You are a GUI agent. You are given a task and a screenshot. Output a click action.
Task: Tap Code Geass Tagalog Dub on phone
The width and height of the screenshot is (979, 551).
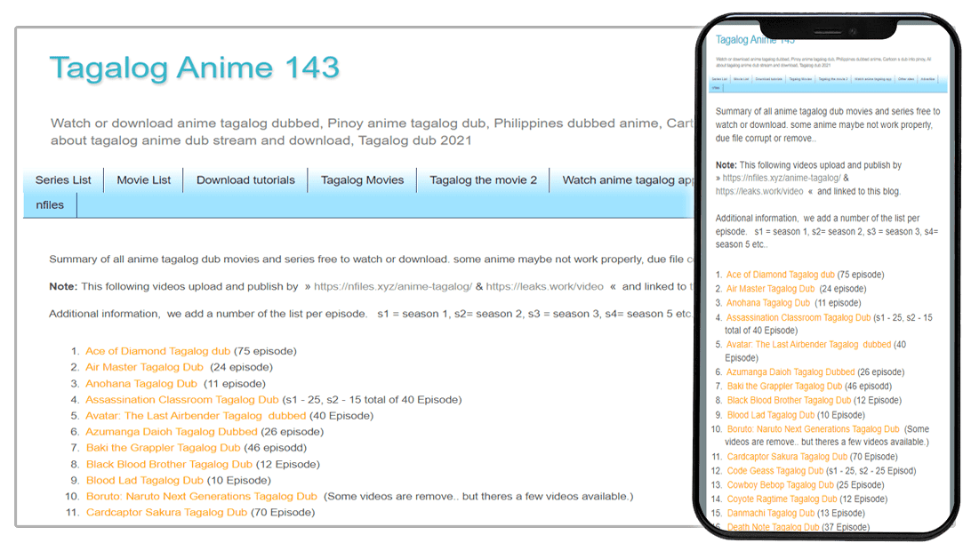pyautogui.click(x=774, y=471)
